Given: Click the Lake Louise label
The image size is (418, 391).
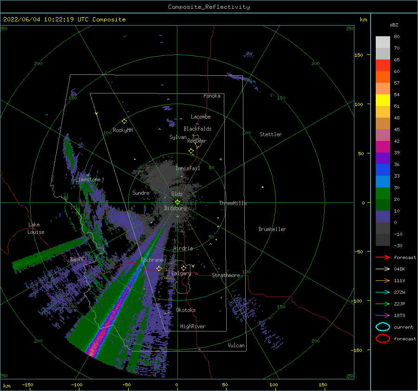Looking at the screenshot, I should point(36,228).
